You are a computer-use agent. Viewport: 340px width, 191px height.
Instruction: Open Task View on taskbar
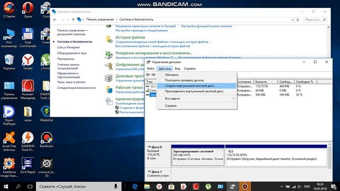(x=30, y=186)
